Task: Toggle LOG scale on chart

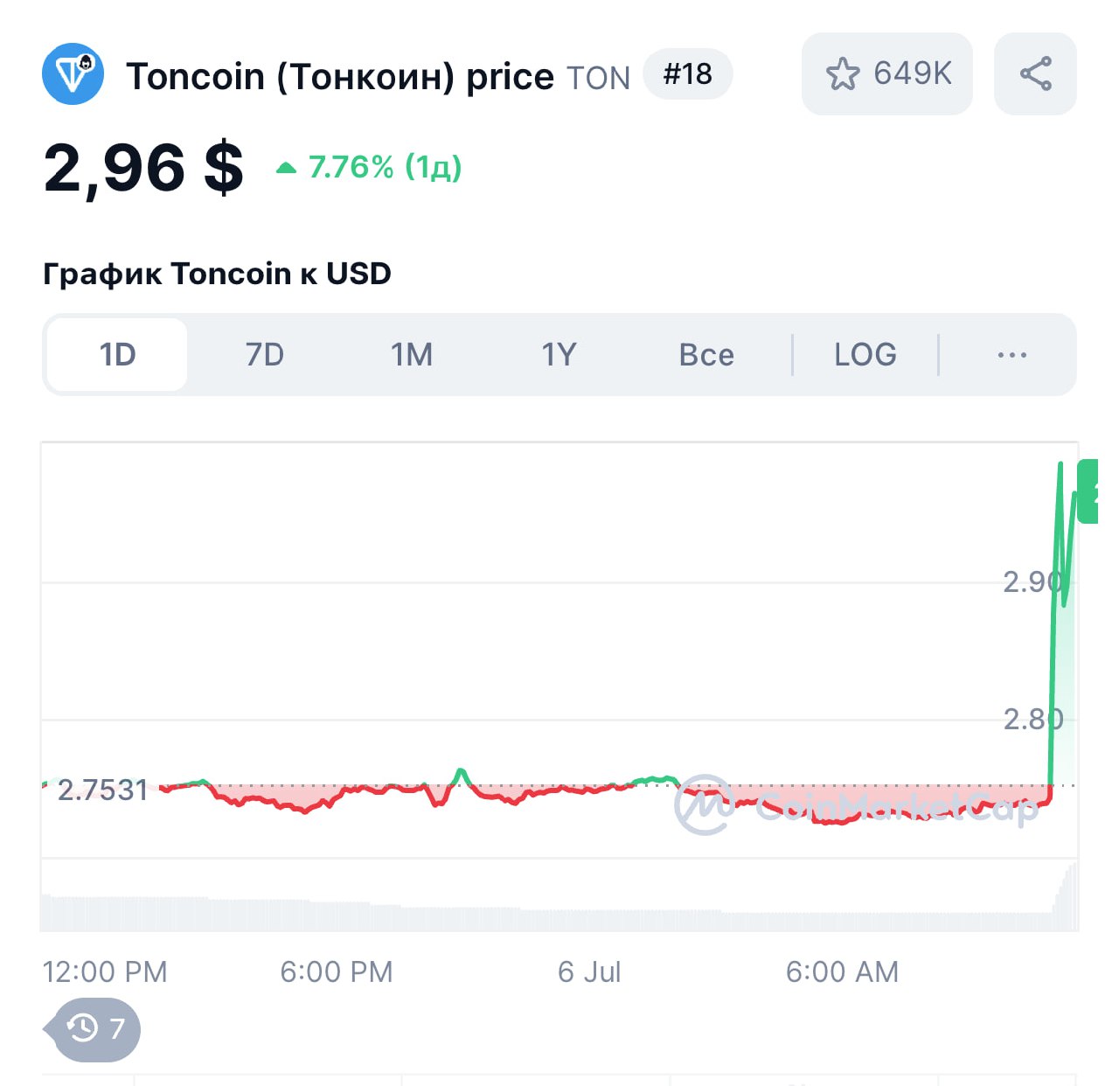Action: tap(865, 355)
